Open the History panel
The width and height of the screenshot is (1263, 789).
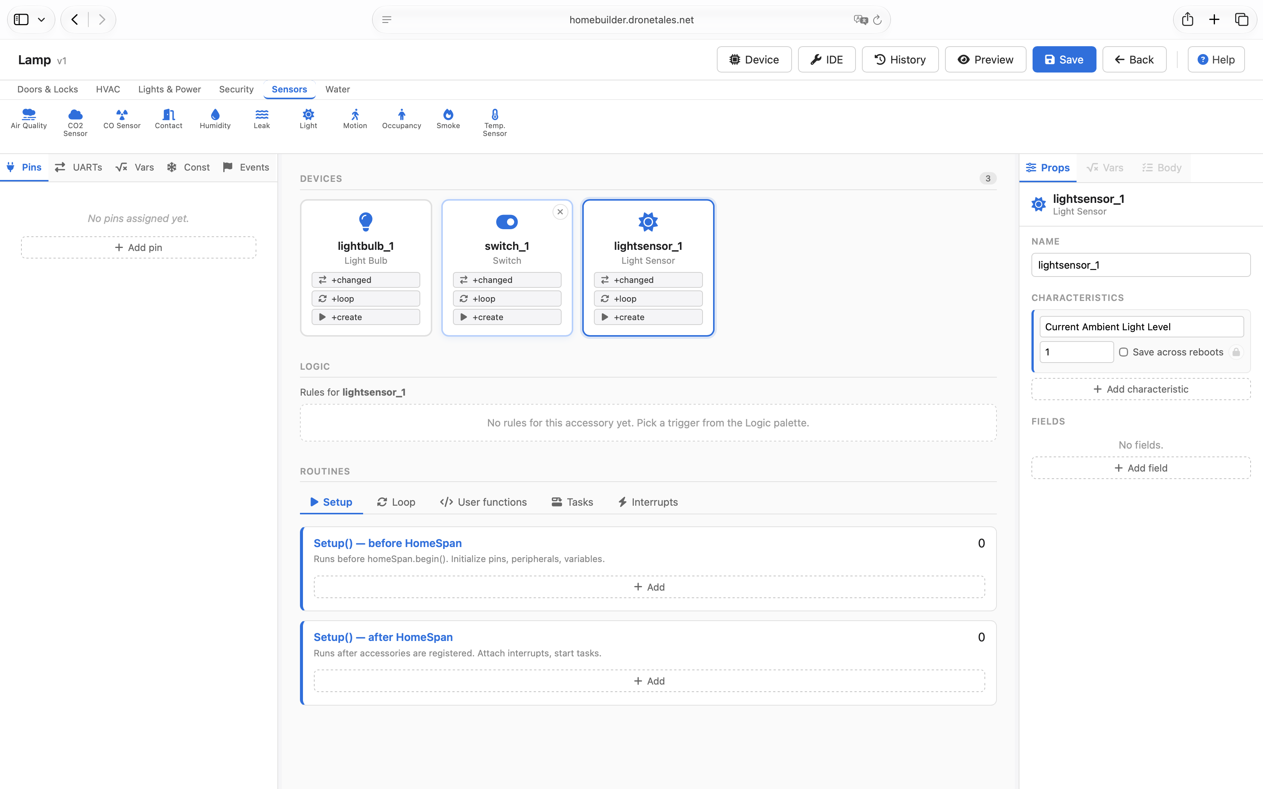point(900,59)
